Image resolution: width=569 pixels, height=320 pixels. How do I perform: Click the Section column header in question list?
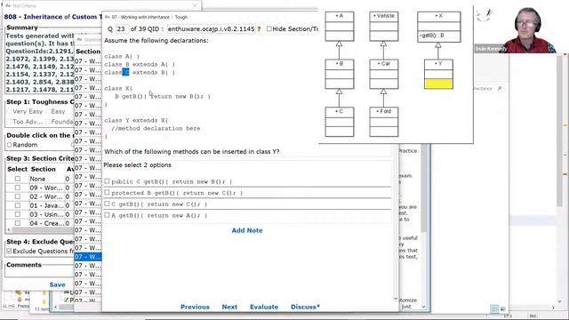pos(88,52)
